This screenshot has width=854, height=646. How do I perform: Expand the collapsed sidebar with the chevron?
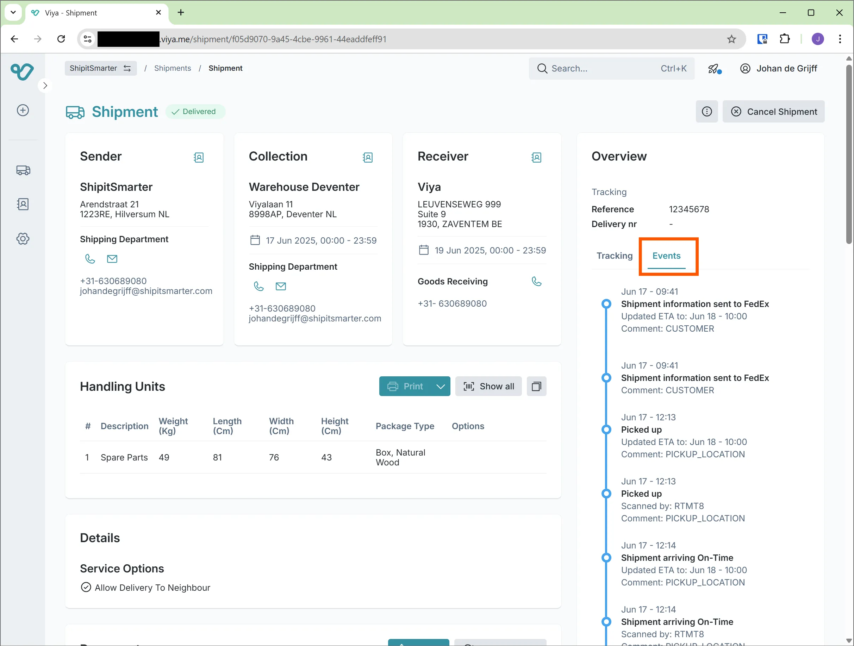point(45,85)
